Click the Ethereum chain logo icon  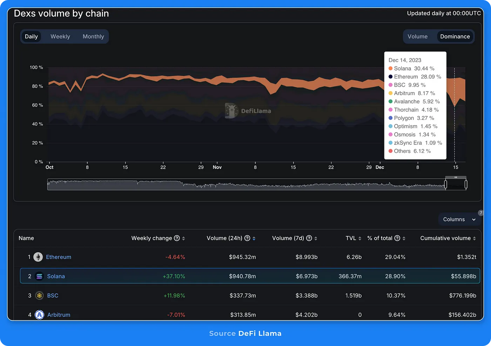tap(38, 257)
